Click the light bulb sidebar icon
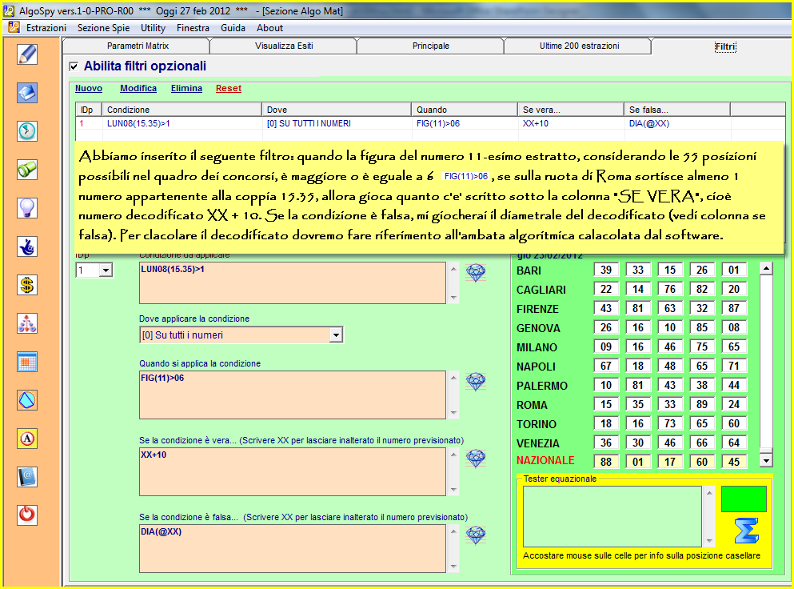Image resolution: width=794 pixels, height=589 pixels. click(x=27, y=208)
